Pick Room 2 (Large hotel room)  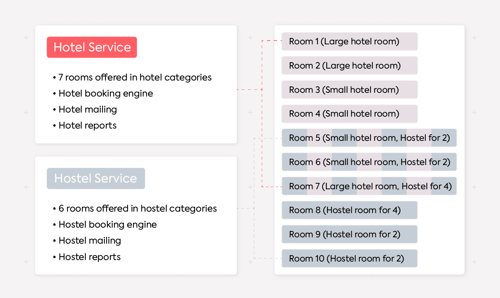point(349,66)
